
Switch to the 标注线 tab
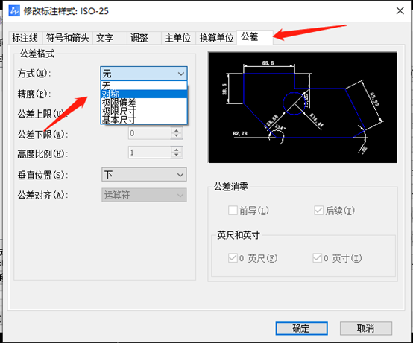pos(25,38)
